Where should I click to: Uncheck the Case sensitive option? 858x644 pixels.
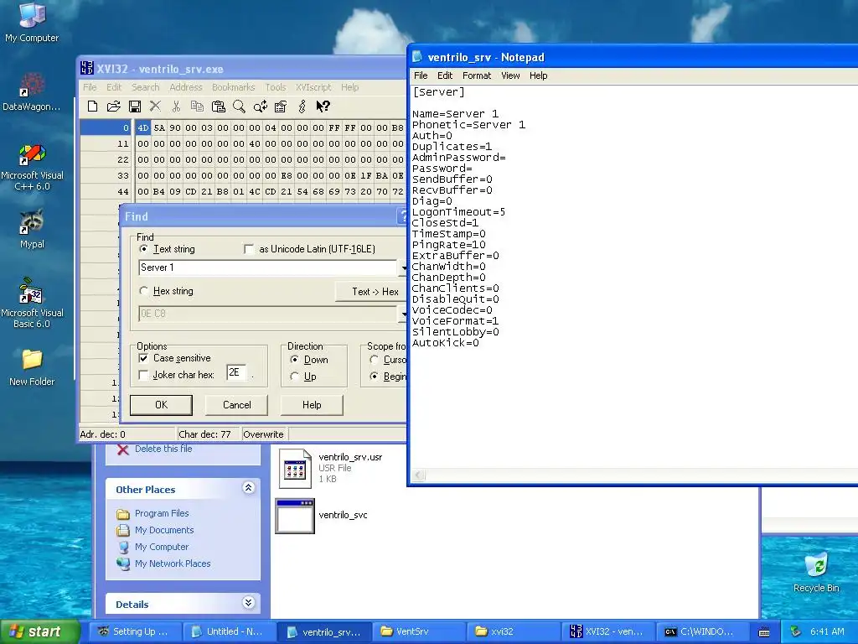tap(143, 358)
